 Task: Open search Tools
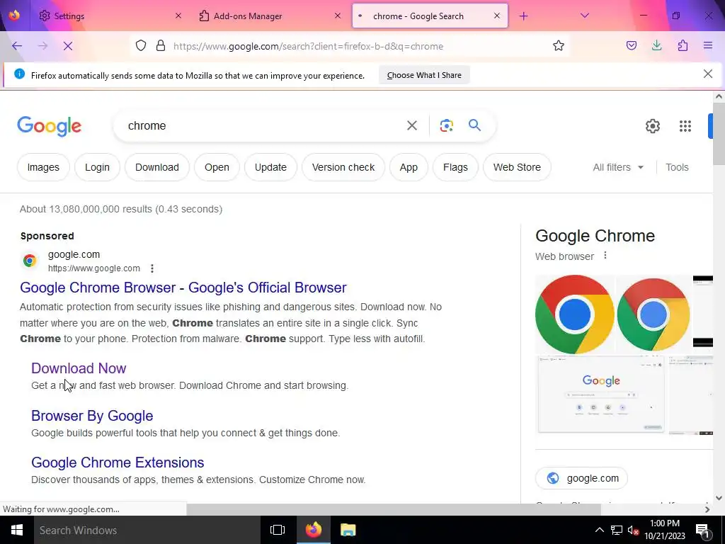point(677,167)
